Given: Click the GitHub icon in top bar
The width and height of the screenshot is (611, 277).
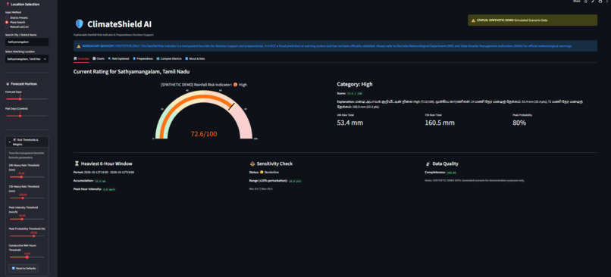Looking at the screenshot, I should 600,2.
